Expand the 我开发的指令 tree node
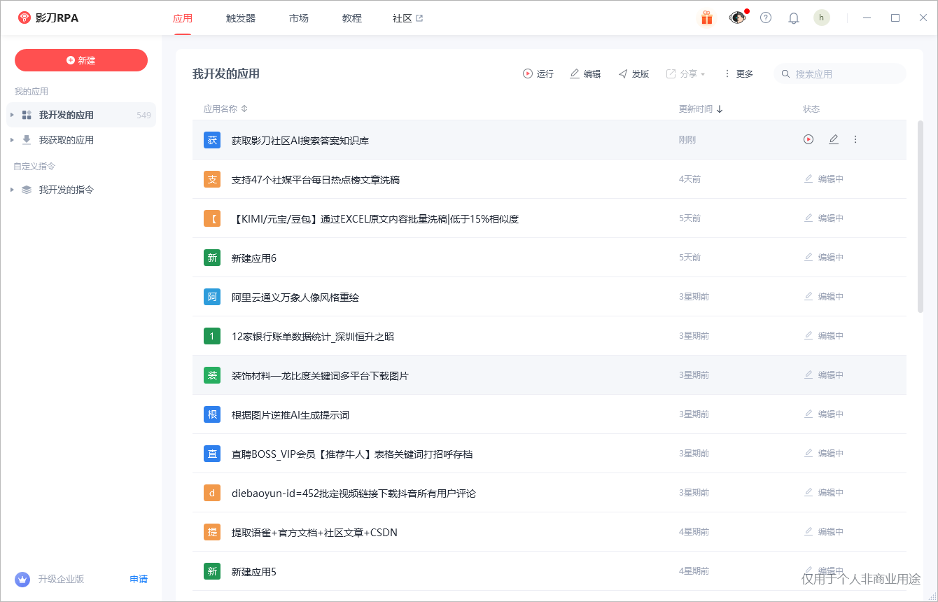Screen dimensions: 938x602 tap(12, 190)
